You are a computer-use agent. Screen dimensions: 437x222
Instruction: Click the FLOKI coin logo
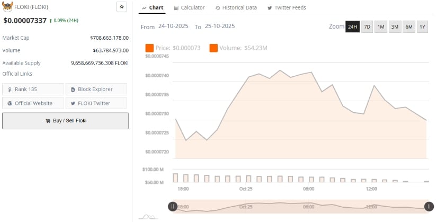[x=7, y=7]
